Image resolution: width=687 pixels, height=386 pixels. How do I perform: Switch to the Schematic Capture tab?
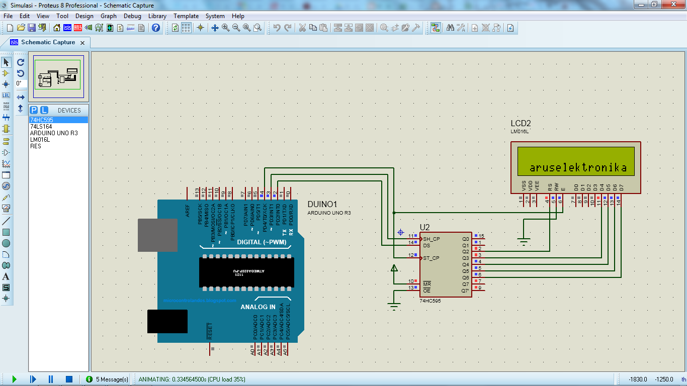point(48,42)
